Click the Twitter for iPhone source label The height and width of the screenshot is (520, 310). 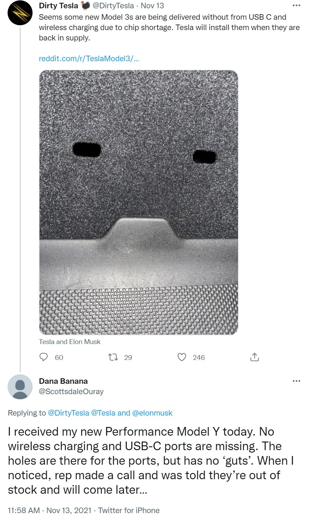click(129, 510)
